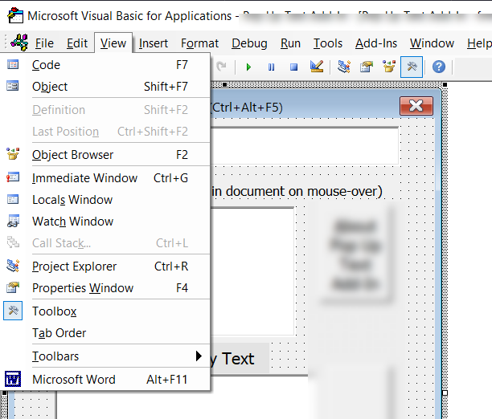The image size is (492, 419).
Task: Click the VBA title bar app icon
Action: tap(15, 15)
